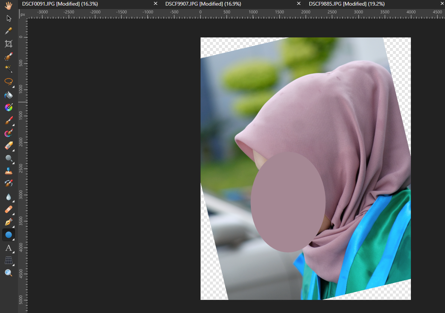Close the DSCF0091.JPG document tab
This screenshot has width=445, height=313.
(x=156, y=4)
